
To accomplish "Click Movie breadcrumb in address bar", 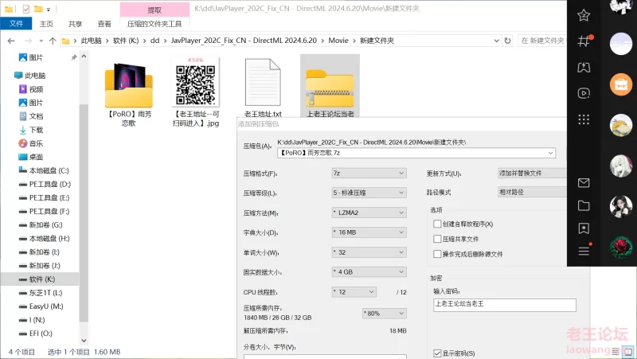I will [338, 41].
